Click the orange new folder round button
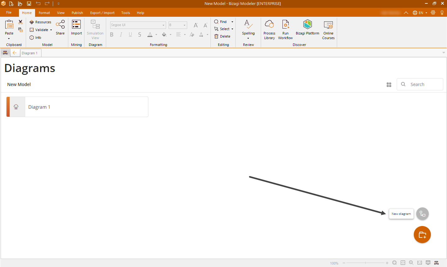Image resolution: width=447 pixels, height=267 pixels. [422, 235]
